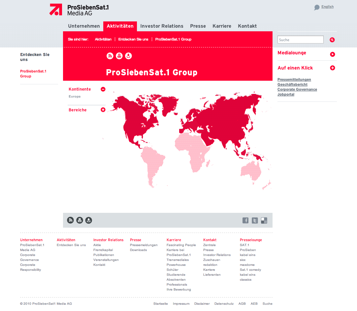357x311 pixels.
Task: Open ProSiebenSat.1 Group in left sidebar
Action: pos(33,74)
